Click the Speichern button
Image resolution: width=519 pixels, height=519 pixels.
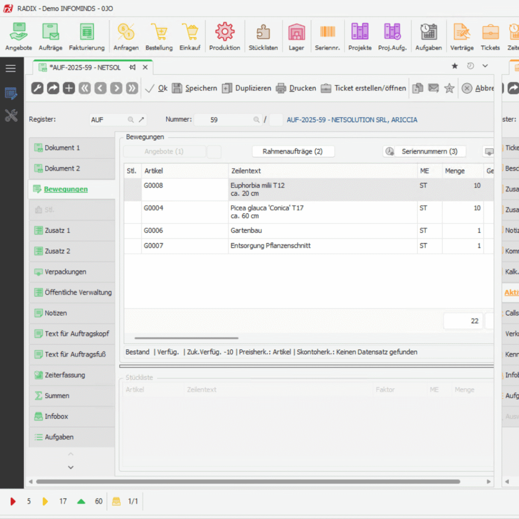tap(195, 88)
